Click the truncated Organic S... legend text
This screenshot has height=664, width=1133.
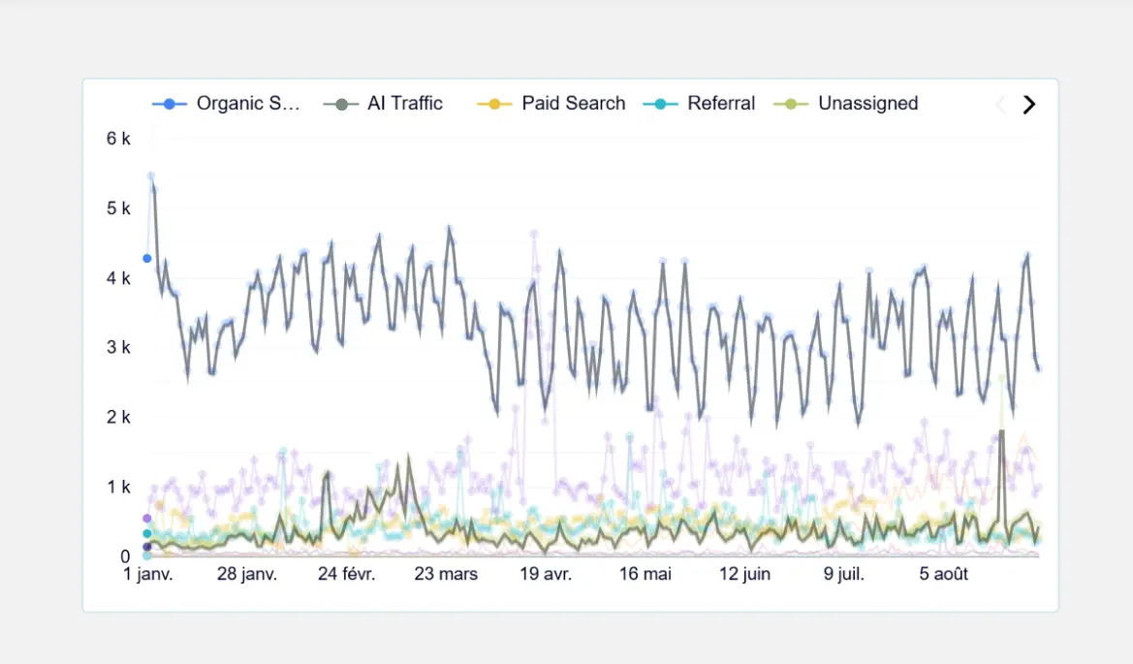click(x=248, y=103)
